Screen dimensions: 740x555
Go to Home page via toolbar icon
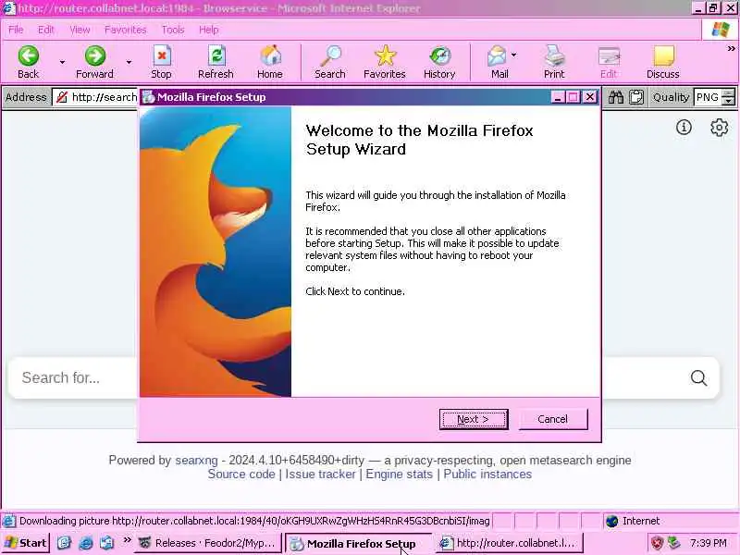[x=270, y=56]
